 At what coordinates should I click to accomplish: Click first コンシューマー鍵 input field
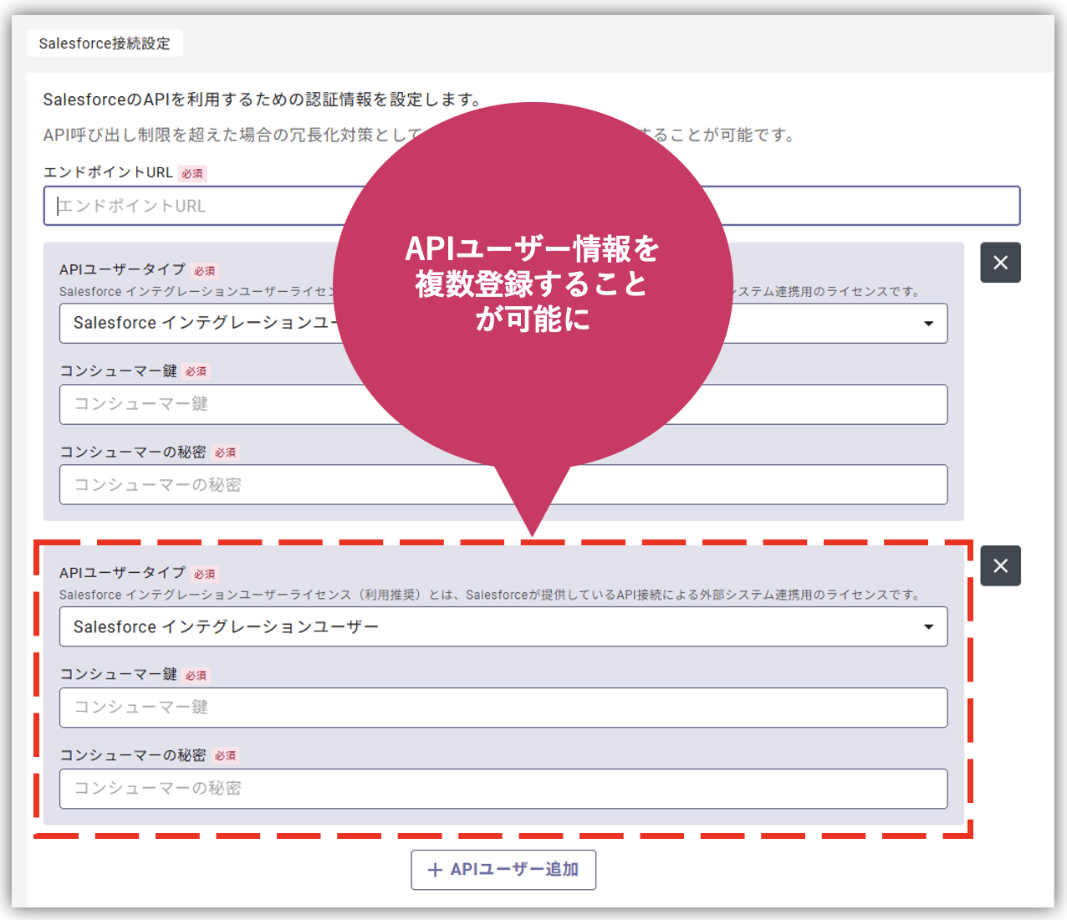pyautogui.click(x=503, y=405)
